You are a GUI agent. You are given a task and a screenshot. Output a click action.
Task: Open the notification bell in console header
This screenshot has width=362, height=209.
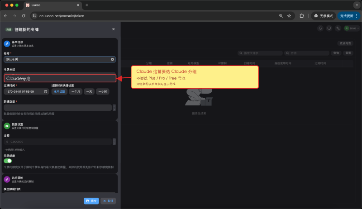click(x=320, y=28)
